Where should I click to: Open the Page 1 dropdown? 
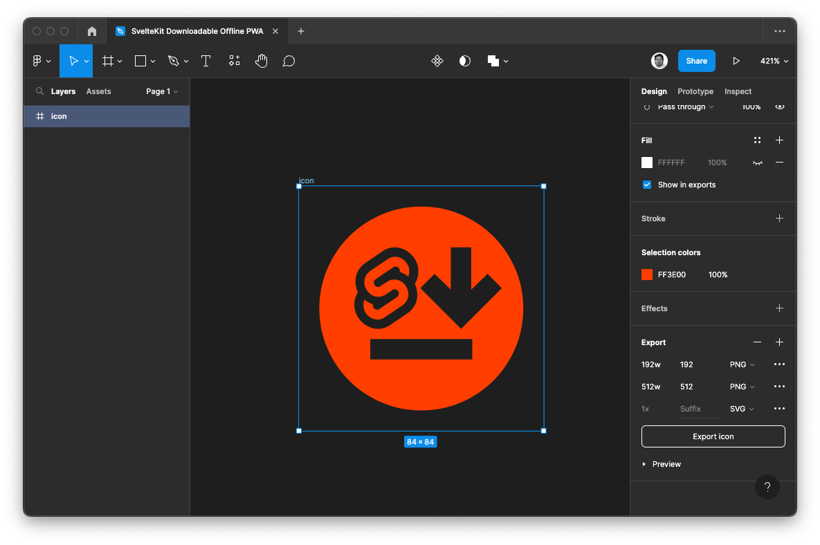click(162, 91)
